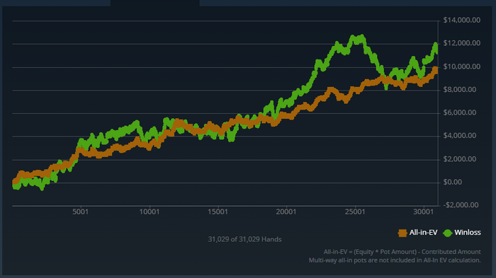Click the orange All-in-EV legend square
Image resolution: width=496 pixels, height=278 pixels.
tap(402, 233)
